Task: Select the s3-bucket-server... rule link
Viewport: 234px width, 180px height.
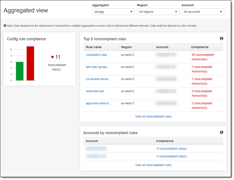Action: click(x=98, y=79)
